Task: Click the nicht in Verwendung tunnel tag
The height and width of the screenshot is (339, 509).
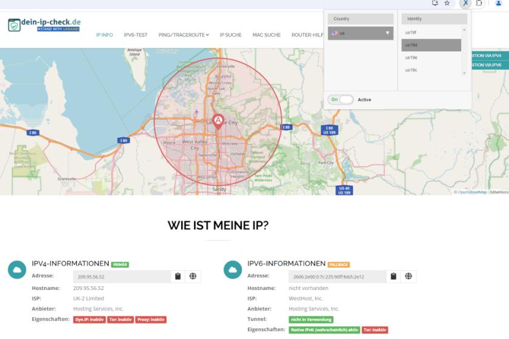Action: pyautogui.click(x=311, y=320)
